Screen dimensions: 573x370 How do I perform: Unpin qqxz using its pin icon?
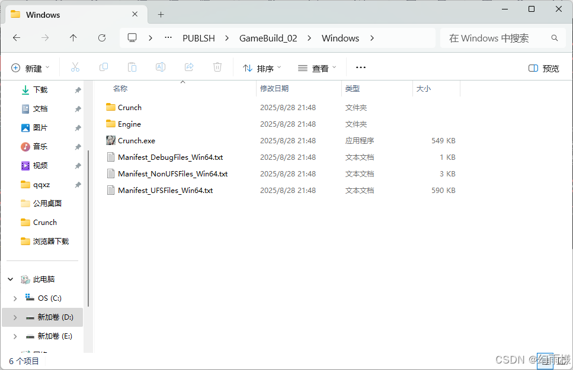[x=78, y=185]
